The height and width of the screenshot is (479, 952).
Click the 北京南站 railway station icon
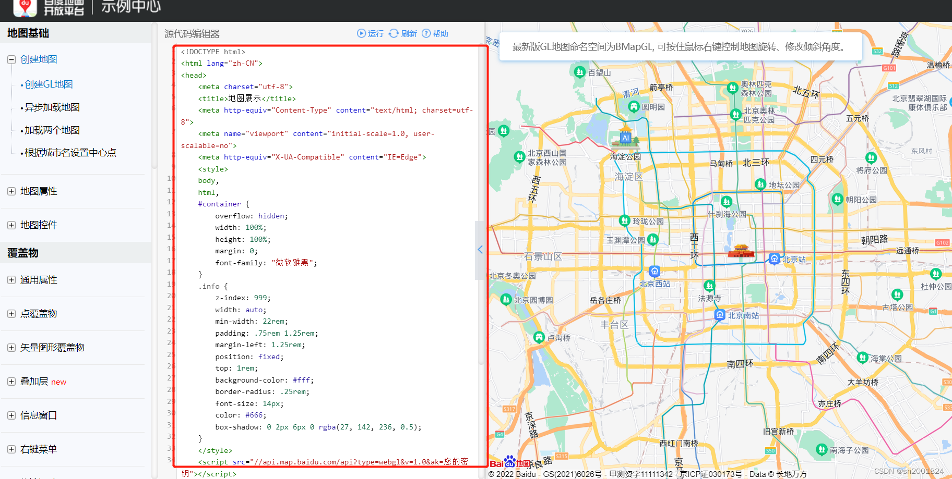pos(720,315)
